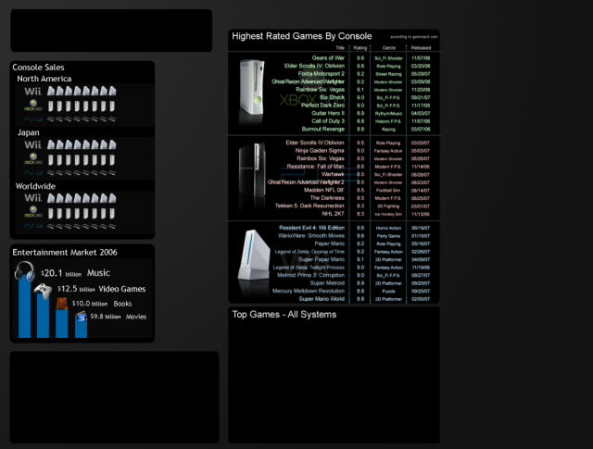Screen dimensions: 593x449
Task: Click the "$9.8 billion" value
Action: pos(106,317)
